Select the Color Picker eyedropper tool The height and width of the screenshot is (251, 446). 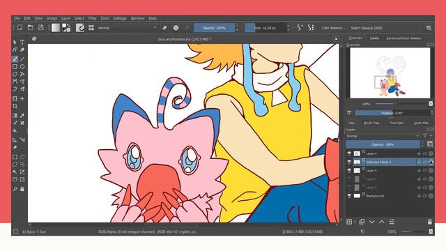tap(22, 115)
